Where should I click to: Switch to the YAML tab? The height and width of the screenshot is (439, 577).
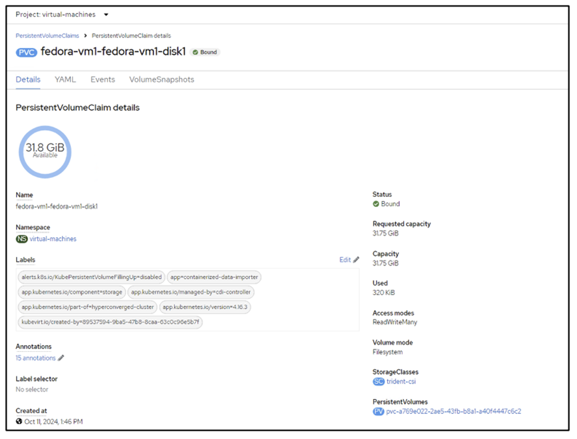(x=65, y=79)
